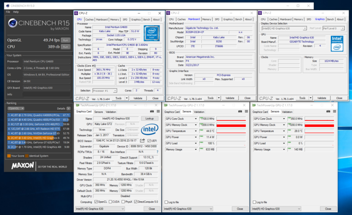Image resolution: width=352 pixels, height=215 pixels.
Task: Expand the GPU Core Clock sensor dropdown
Action: pyautogui.click(x=196, y=118)
